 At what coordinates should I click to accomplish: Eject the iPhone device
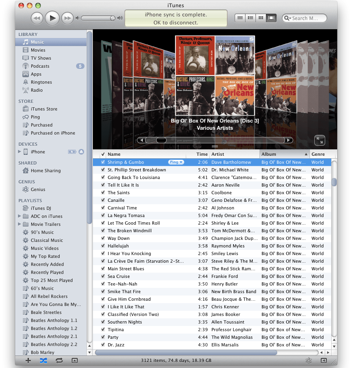(81, 152)
